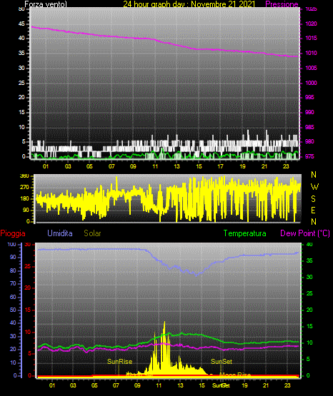Click the Forza vento axis title
This screenshot has width=333, height=396.
pos(46,4)
